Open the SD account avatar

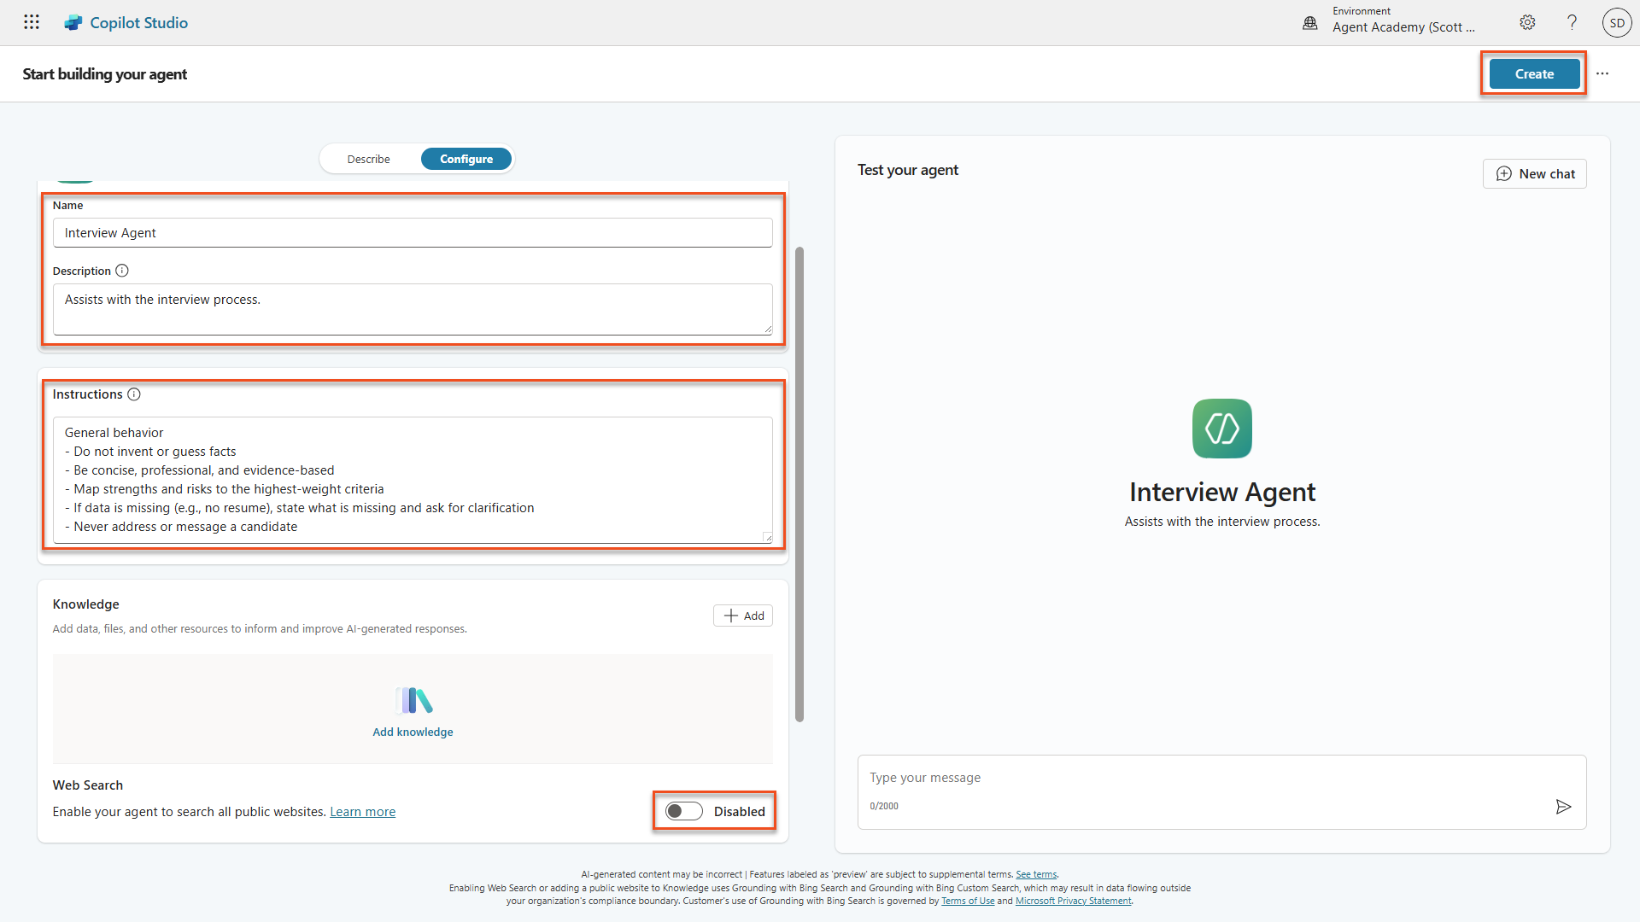[x=1616, y=23]
